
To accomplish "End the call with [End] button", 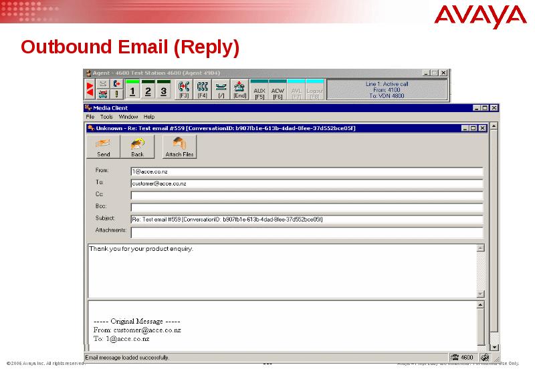I will [x=240, y=89].
